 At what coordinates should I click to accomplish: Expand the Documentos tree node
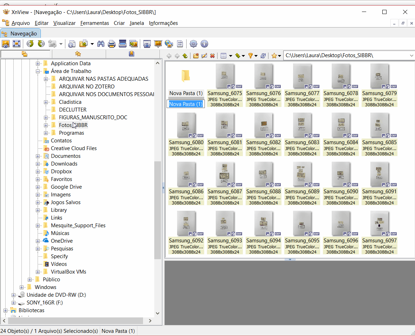(38, 156)
